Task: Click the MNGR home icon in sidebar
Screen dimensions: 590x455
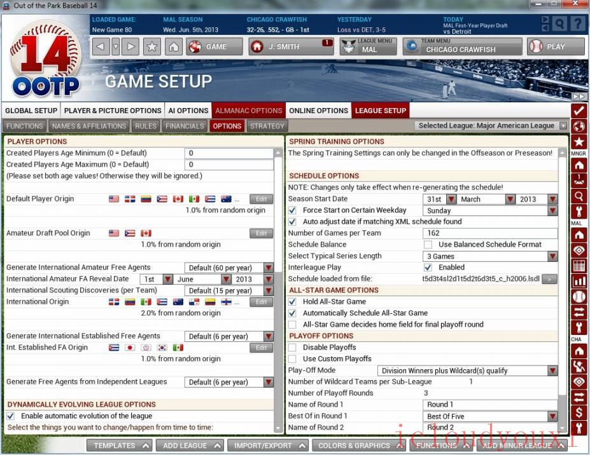Action: point(579,165)
